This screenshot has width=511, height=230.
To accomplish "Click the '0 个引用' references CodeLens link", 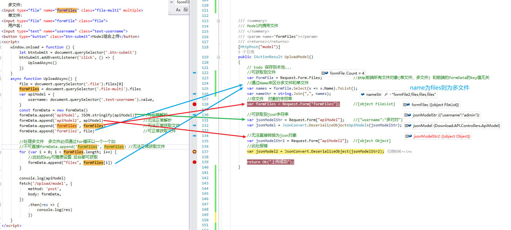I will click(x=246, y=52).
